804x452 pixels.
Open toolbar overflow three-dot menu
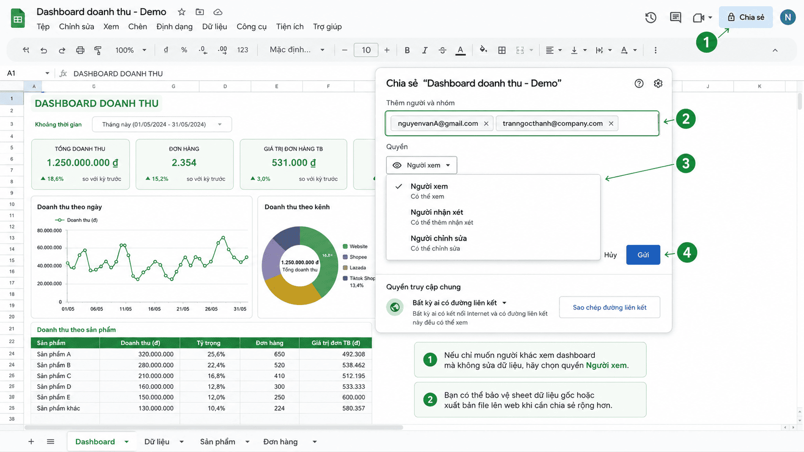tap(655, 50)
